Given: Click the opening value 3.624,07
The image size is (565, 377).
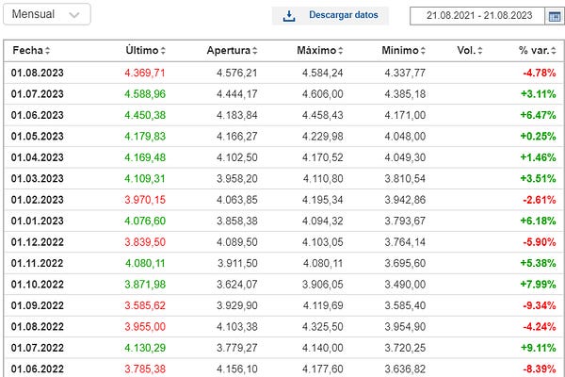Looking at the screenshot, I should click(x=237, y=285).
